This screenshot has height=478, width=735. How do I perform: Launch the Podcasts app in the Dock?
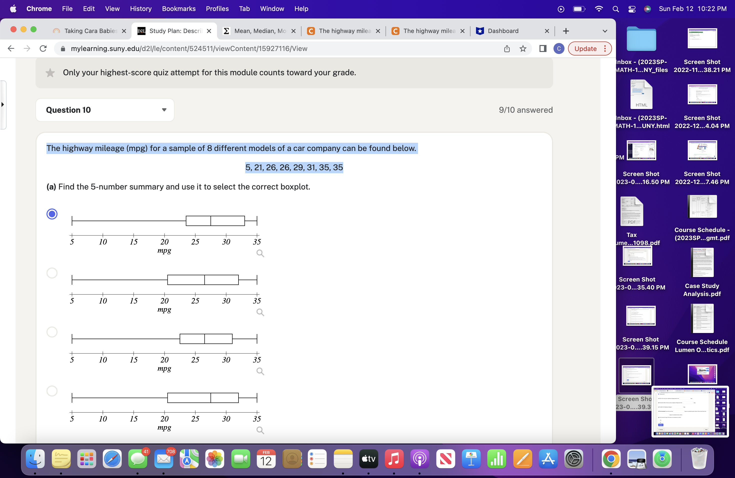419,459
